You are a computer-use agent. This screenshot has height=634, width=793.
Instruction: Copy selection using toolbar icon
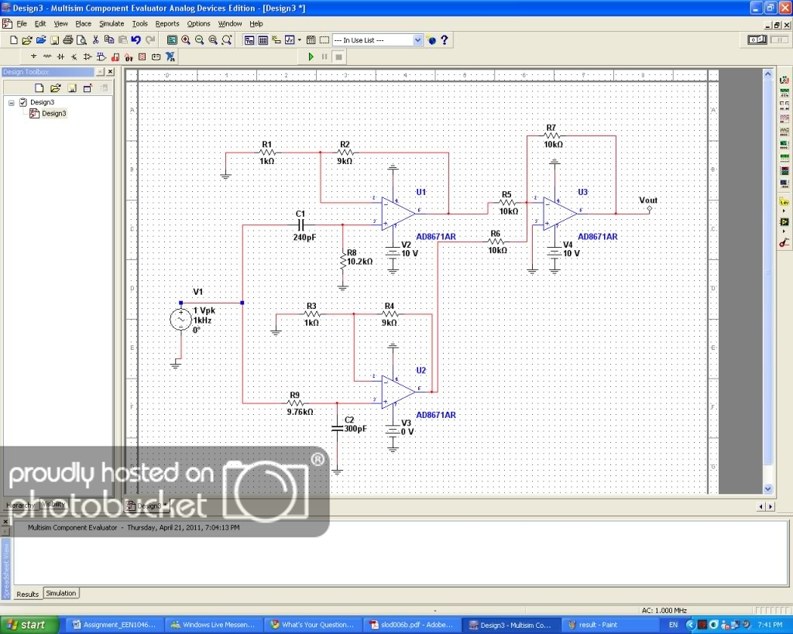tap(108, 40)
